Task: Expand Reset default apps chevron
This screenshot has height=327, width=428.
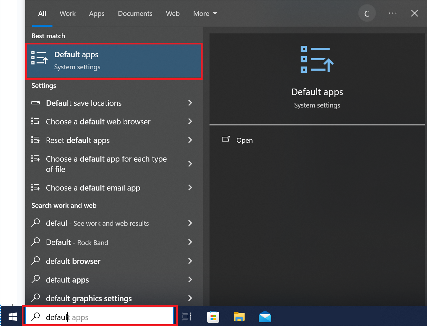Action: point(190,140)
